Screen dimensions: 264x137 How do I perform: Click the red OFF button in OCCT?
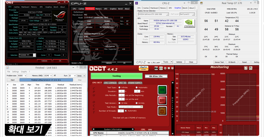(162, 101)
